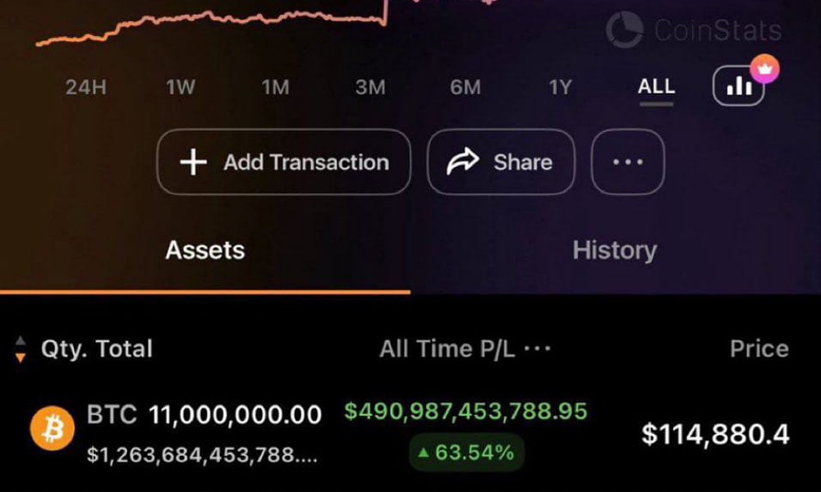This screenshot has width=821, height=492.
Task: Select the 1W chart range
Action: point(181,87)
